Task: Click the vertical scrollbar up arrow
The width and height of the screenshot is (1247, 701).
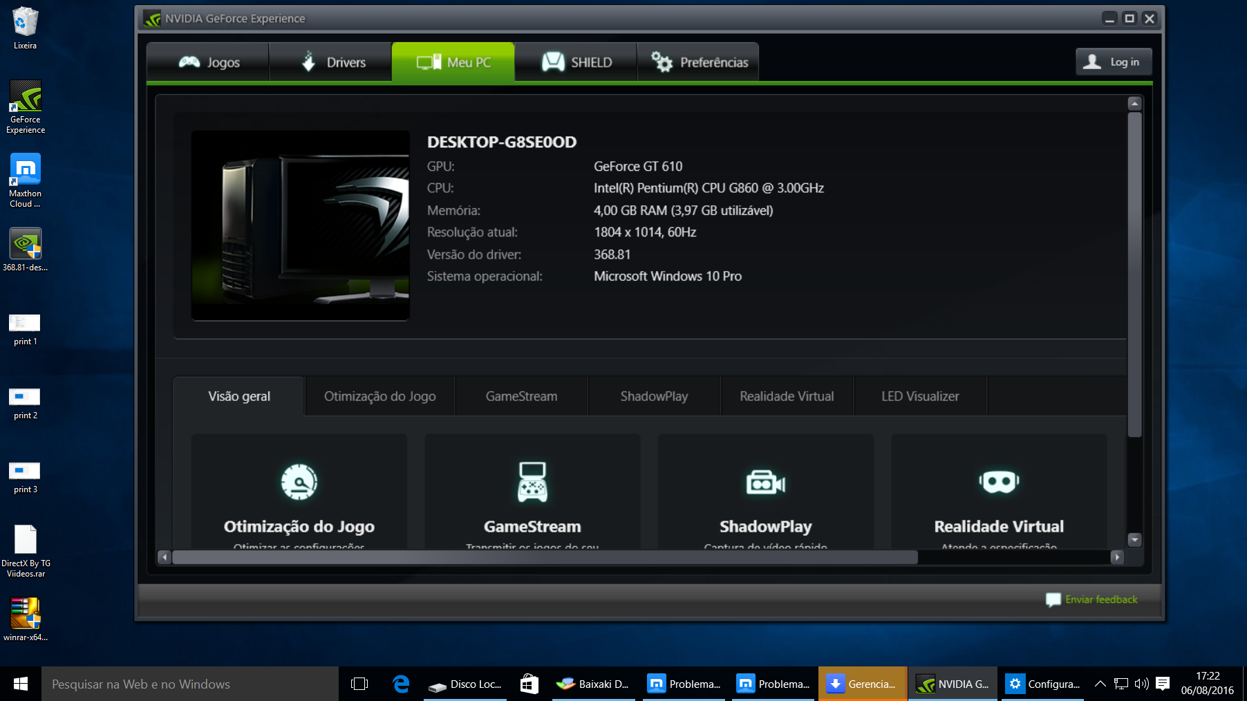Action: (1134, 104)
